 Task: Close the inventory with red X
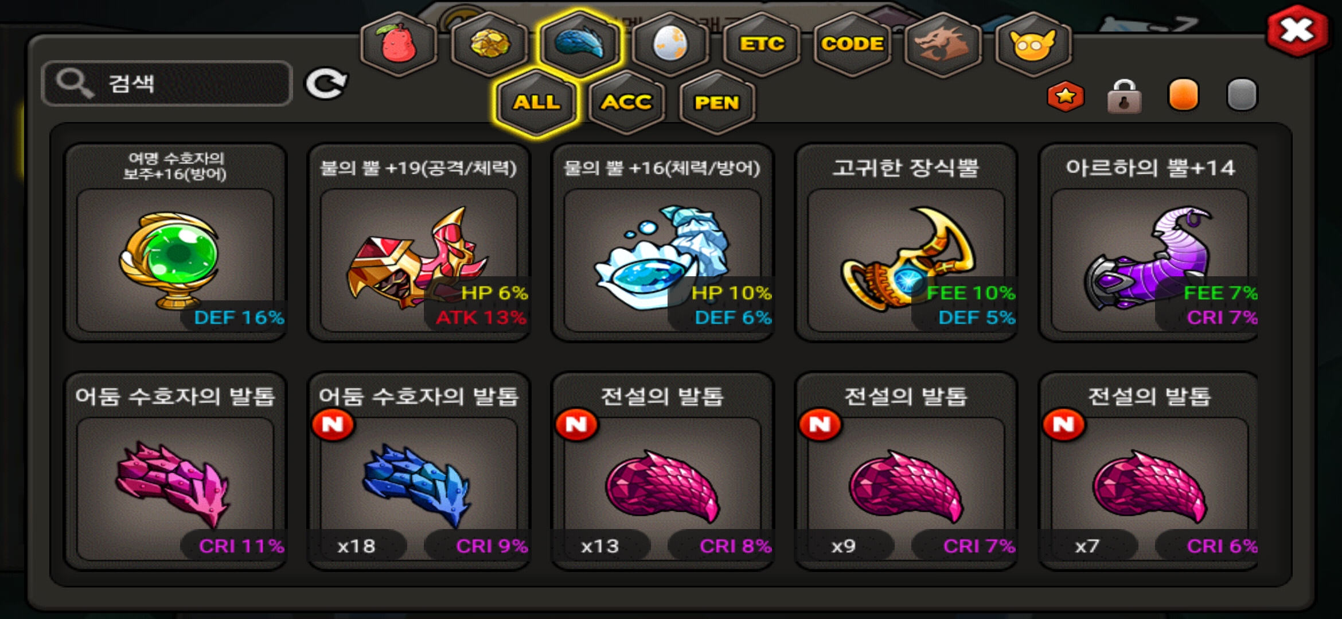coord(1297,31)
